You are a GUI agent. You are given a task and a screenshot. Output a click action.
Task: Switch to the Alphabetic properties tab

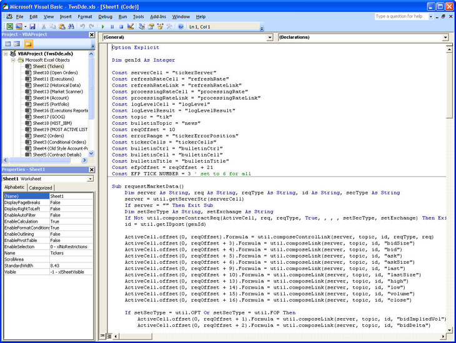tap(14, 187)
